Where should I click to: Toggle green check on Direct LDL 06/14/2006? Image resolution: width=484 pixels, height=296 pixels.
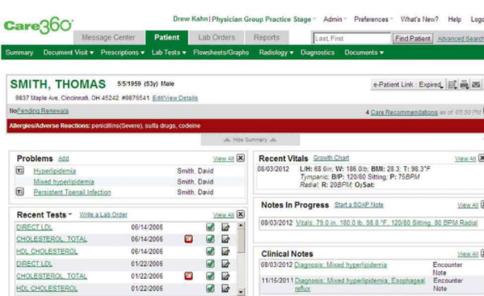[210, 228]
